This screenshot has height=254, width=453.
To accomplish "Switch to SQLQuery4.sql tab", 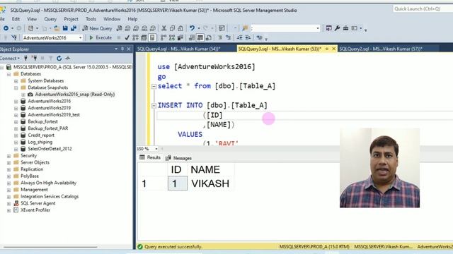I will point(179,49).
